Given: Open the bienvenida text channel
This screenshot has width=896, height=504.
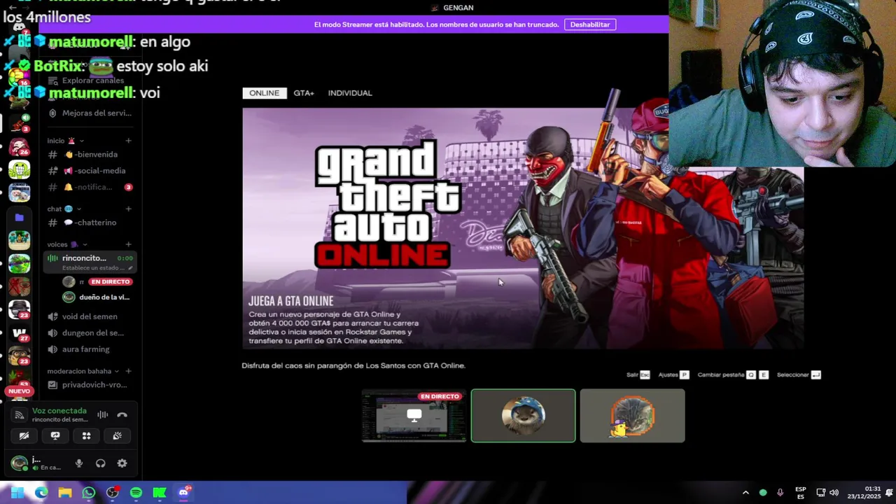Looking at the screenshot, I should tap(90, 155).
